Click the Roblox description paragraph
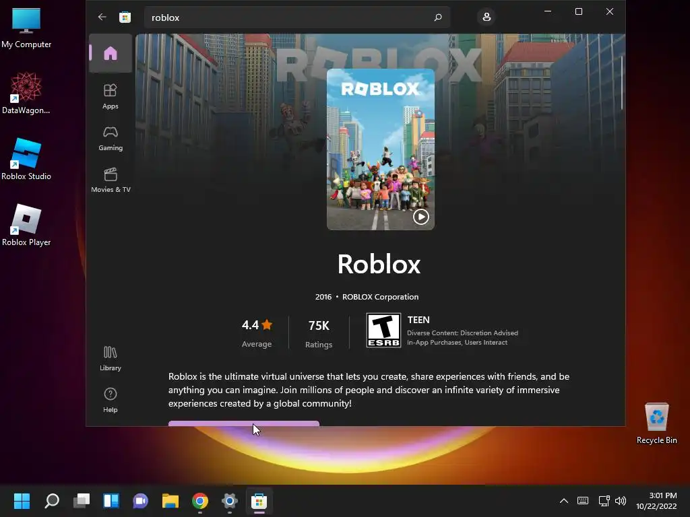This screenshot has height=517, width=690. (369, 390)
